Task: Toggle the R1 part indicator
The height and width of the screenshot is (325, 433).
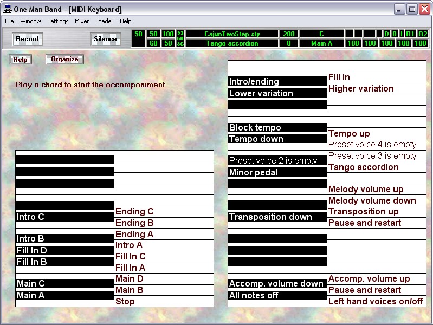Action: click(x=410, y=34)
